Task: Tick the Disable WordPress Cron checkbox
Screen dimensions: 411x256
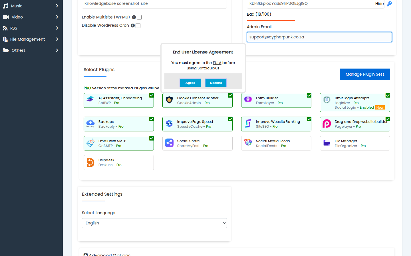Action: pos(138,26)
